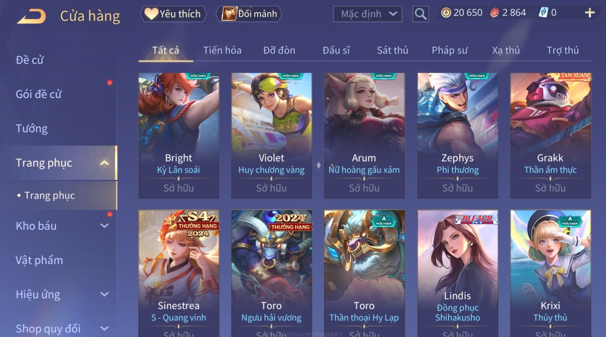Select the Violet Huy chương vàng skin
Screen dimensions: 606x337
click(271, 136)
